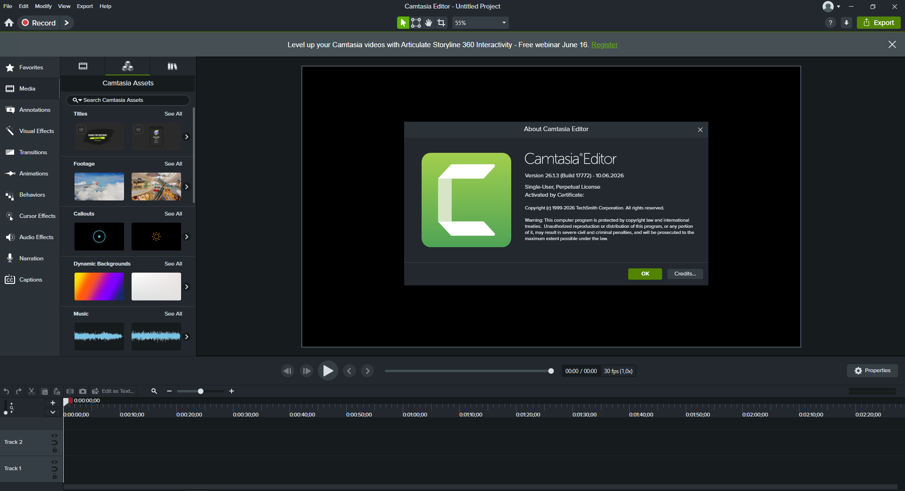Click the Record button

(39, 23)
